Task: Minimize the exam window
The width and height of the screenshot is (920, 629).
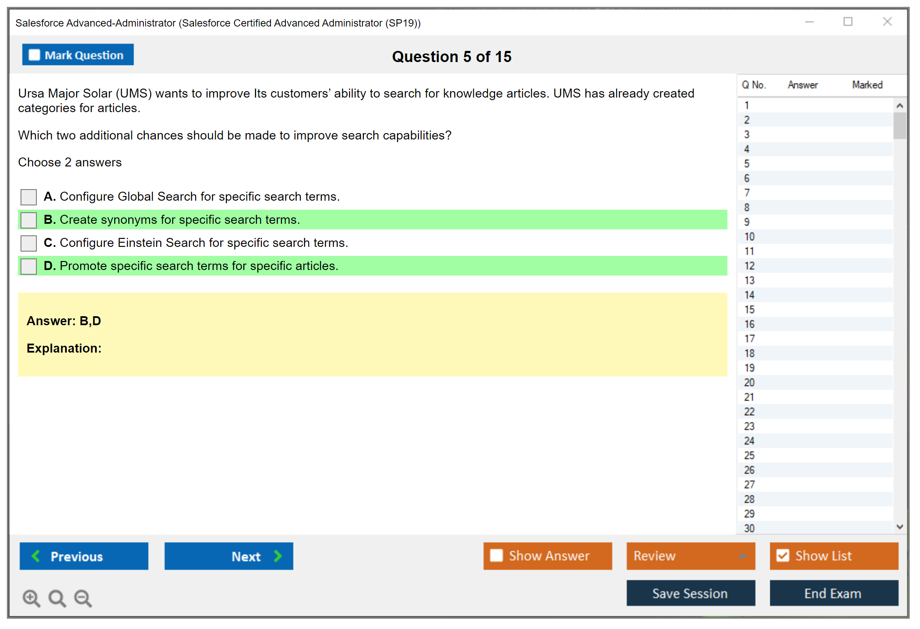Action: point(809,22)
